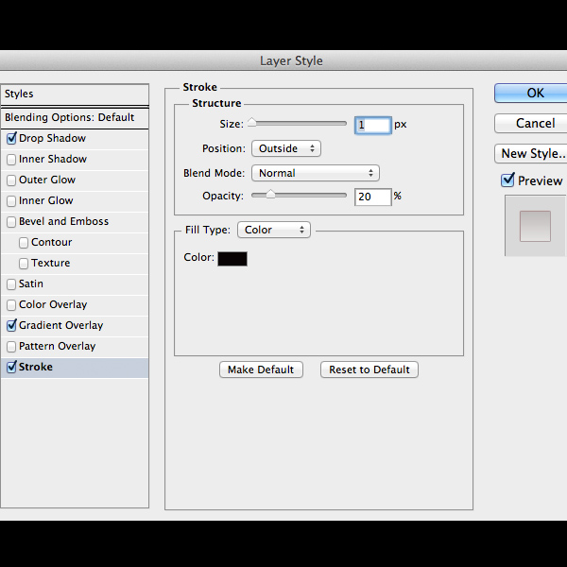Uncheck the Gradient Overlay checkbox

11,325
